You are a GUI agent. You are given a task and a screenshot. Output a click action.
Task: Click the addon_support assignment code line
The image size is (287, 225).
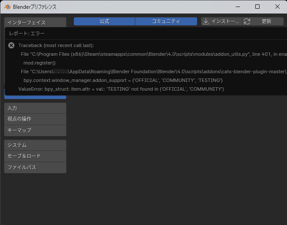(x=123, y=80)
